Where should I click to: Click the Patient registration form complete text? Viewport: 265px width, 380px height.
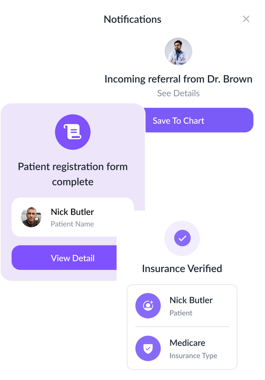[73, 174]
